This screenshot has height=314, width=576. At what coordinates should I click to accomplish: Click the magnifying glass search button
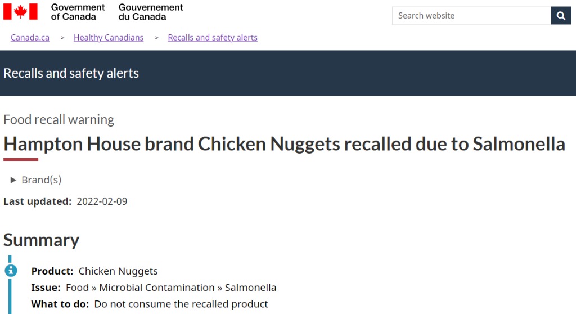tap(561, 16)
